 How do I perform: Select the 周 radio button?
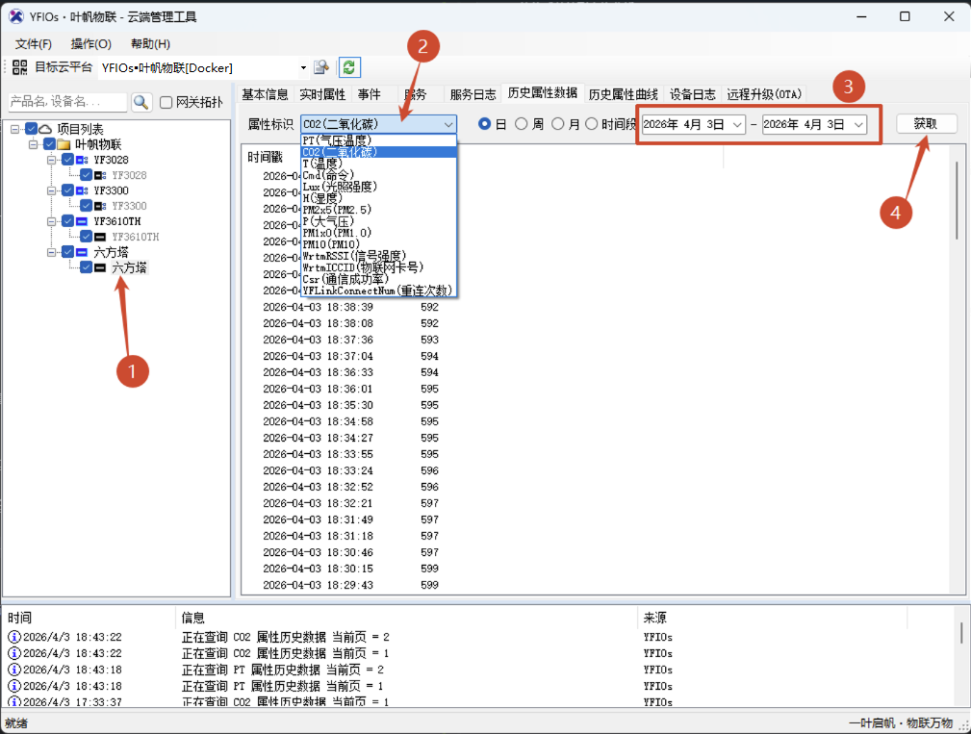522,124
